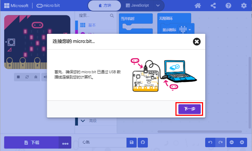Mute the simulator audio speaker icon
The image size is (252, 151).
[x=45, y=77]
